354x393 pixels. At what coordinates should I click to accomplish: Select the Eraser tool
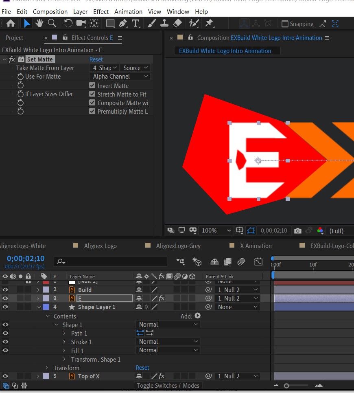[177, 24]
